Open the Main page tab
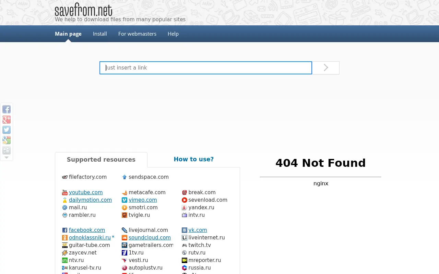 coord(68,34)
